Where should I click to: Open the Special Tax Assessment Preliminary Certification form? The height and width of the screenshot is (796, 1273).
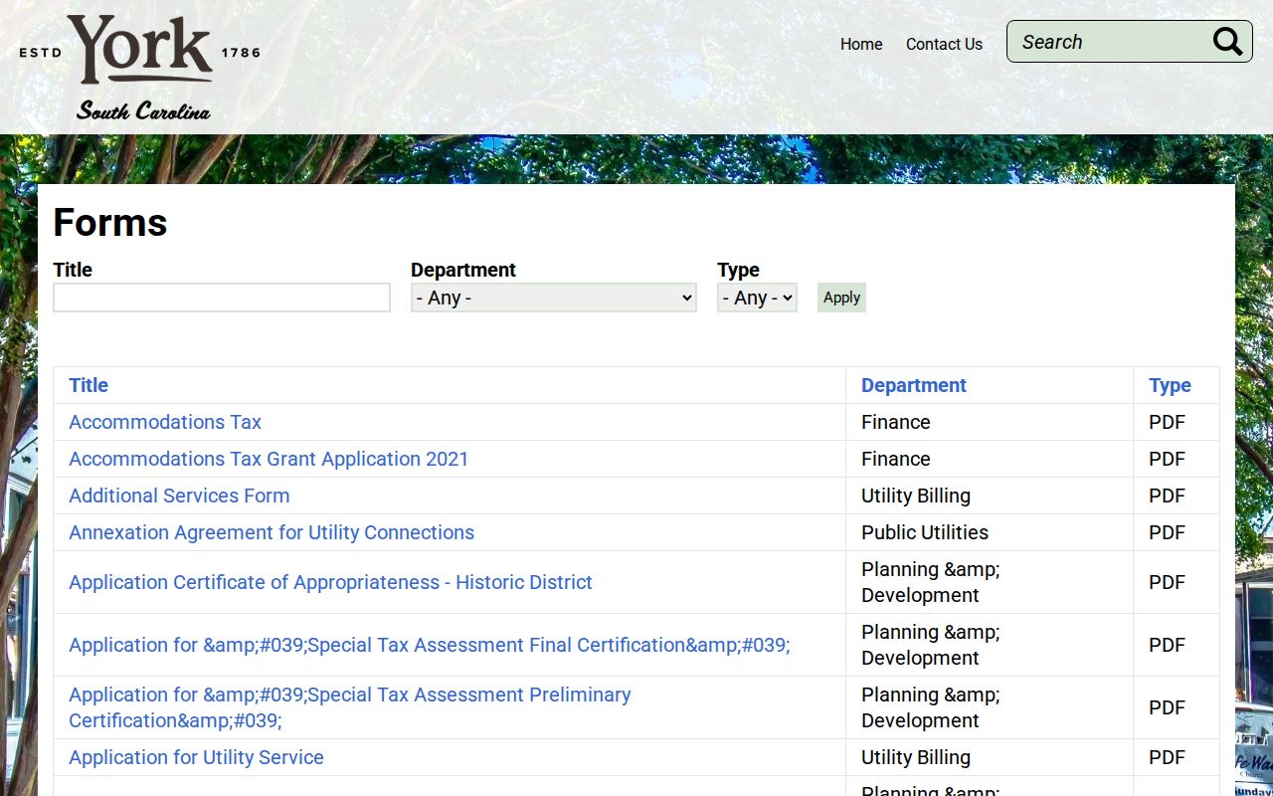click(x=350, y=707)
